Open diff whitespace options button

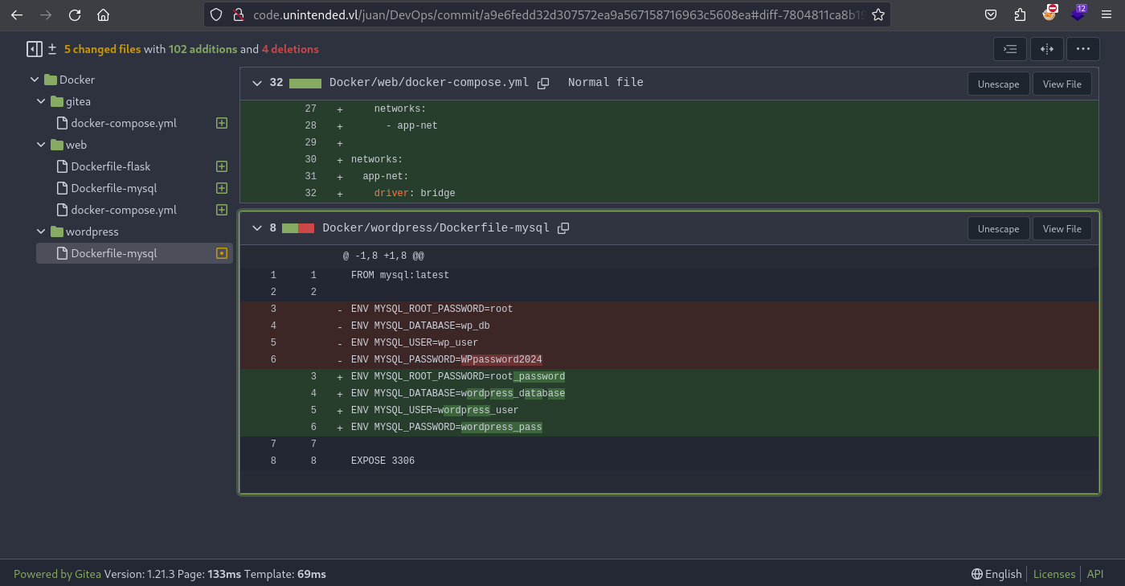tap(1010, 49)
